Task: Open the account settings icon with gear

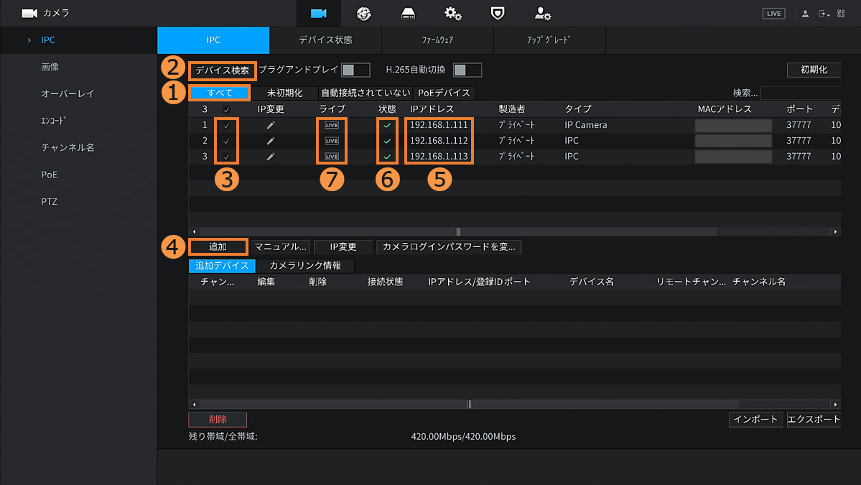Action: (x=542, y=14)
